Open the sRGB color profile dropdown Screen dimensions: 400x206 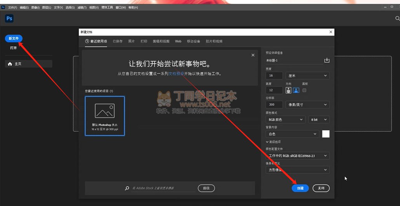pyautogui.click(x=297, y=156)
